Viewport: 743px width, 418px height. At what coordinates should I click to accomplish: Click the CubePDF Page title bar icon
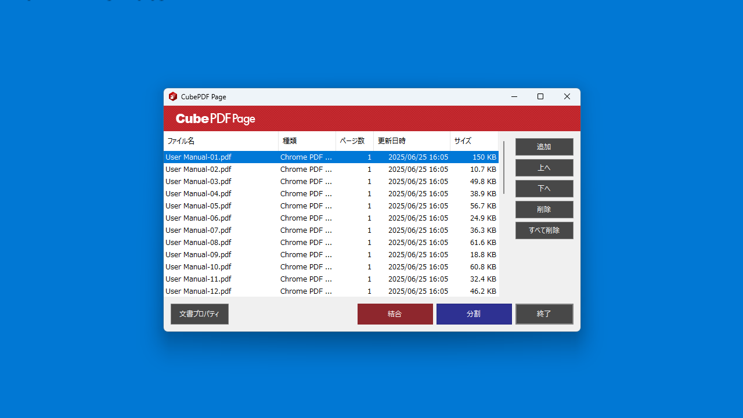(x=173, y=97)
